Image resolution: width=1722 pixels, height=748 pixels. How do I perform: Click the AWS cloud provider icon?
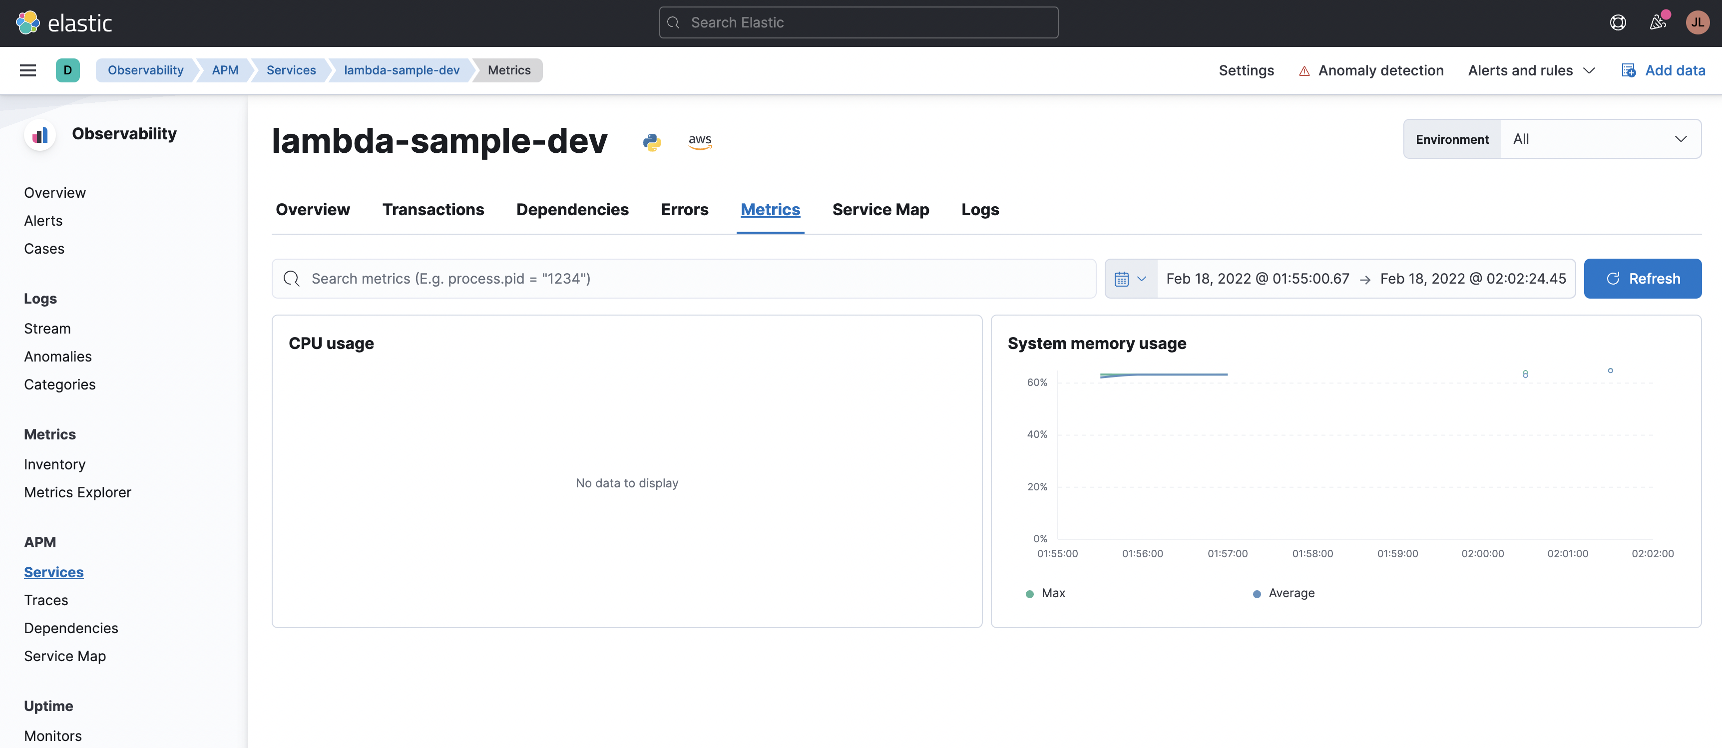coord(700,141)
